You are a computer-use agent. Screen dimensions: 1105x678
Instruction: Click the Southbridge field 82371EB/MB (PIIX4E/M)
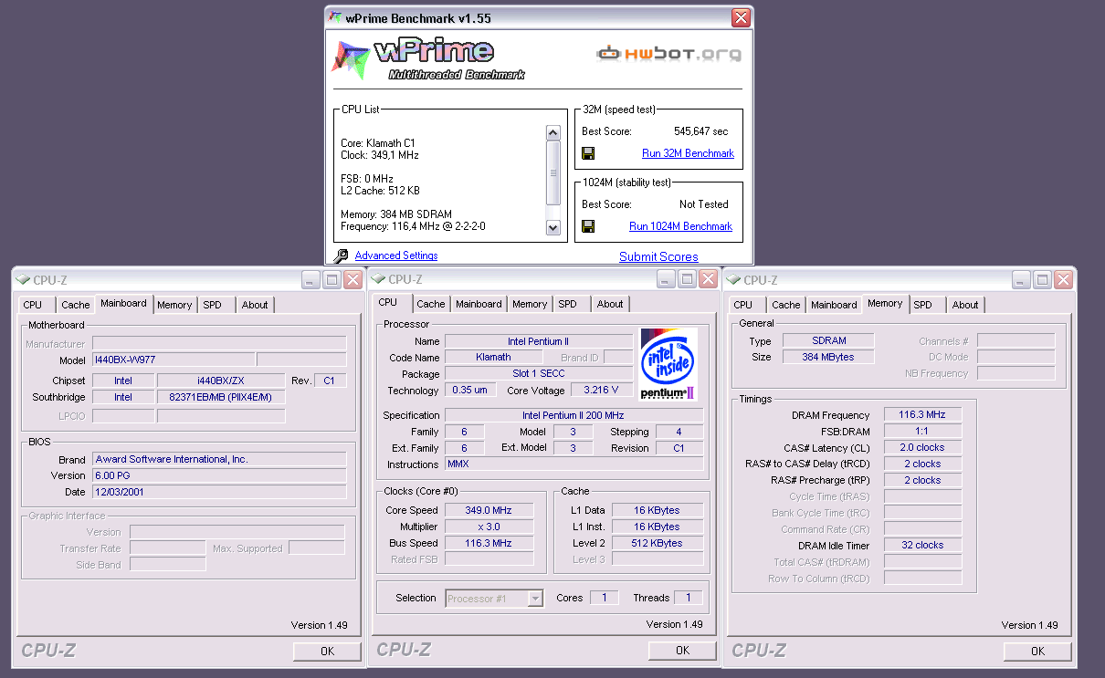point(221,397)
